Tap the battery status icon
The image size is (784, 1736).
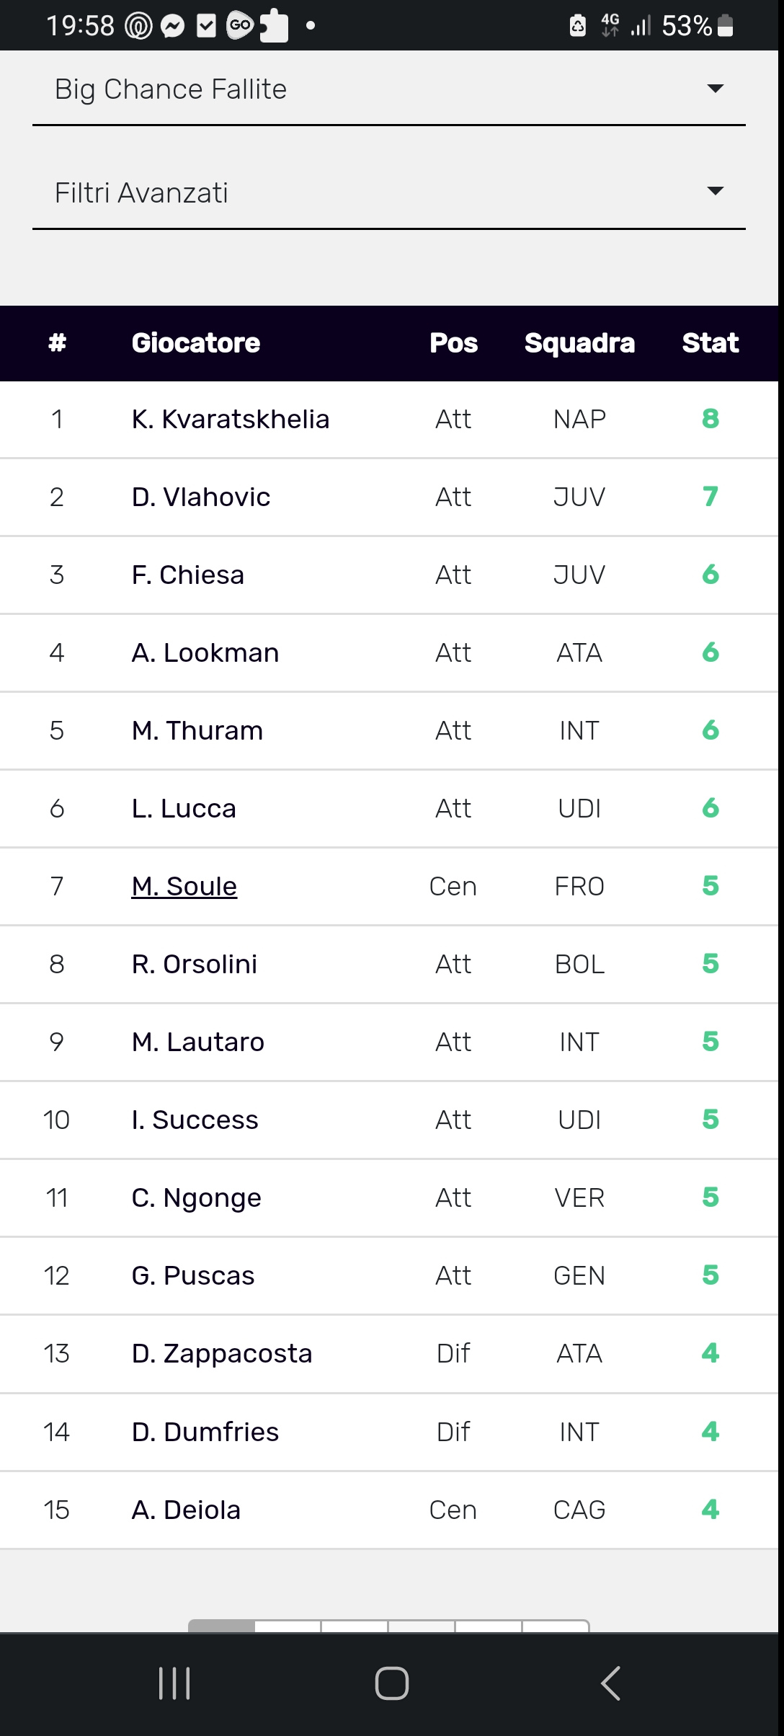click(x=726, y=26)
